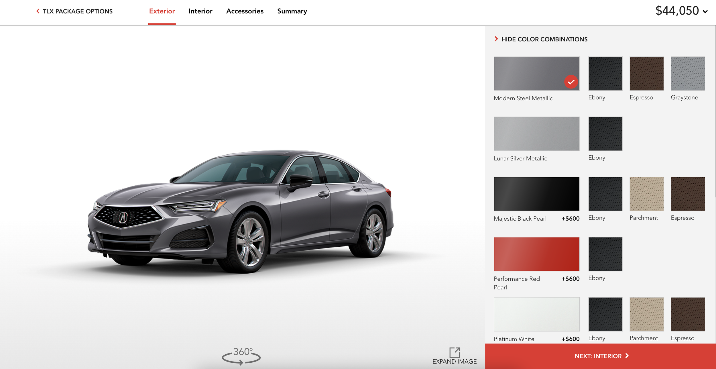
Task: Click the red checkmark on Modern Steel Metallic
Action: coord(571,82)
